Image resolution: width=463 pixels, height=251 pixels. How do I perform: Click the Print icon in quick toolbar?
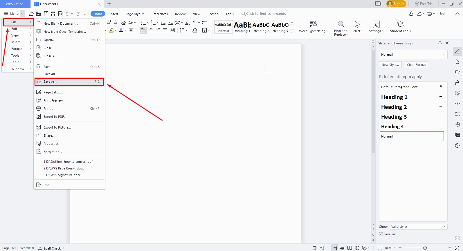click(53, 14)
